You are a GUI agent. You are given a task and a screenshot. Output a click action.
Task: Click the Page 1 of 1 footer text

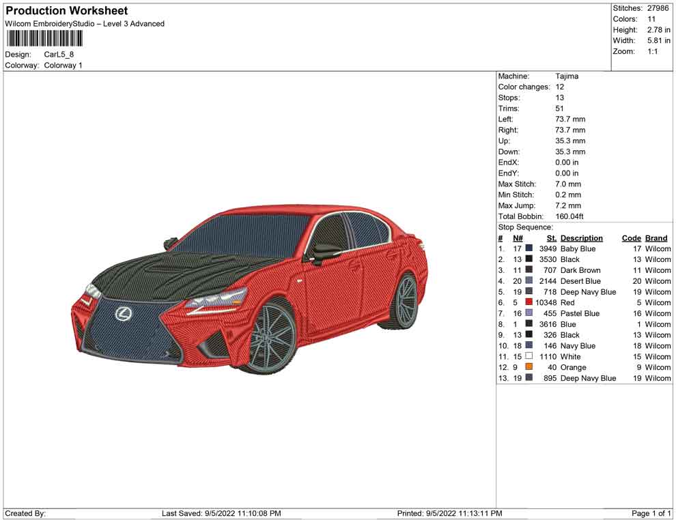pyautogui.click(x=651, y=513)
